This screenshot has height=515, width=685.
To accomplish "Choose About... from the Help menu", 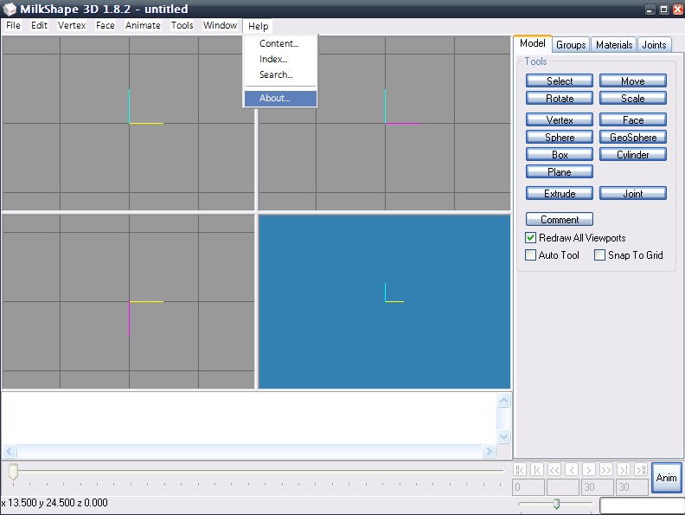I will pos(275,99).
